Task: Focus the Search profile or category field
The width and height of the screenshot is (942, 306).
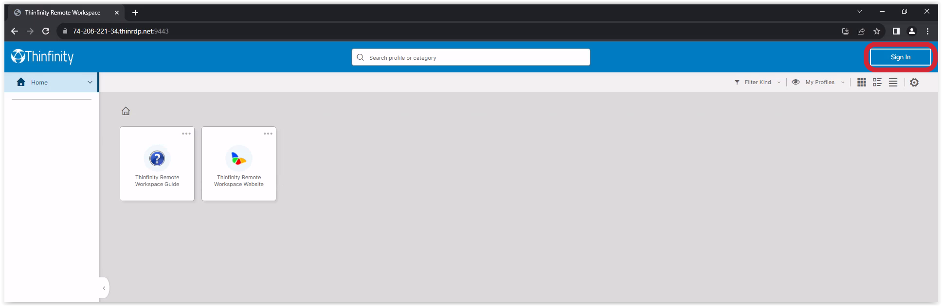Action: [x=471, y=57]
